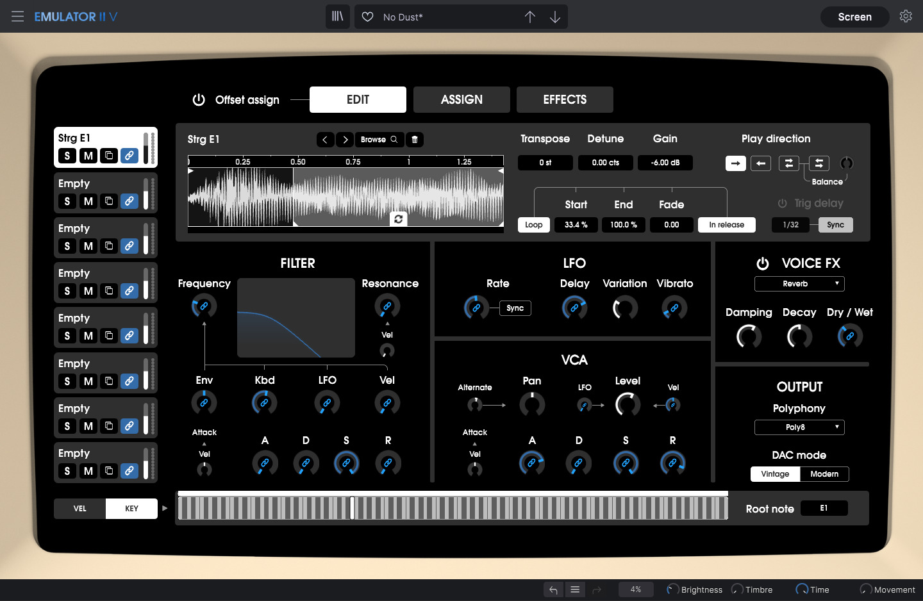
Task: Click the Gain -6.00 dB value
Action: (665, 163)
